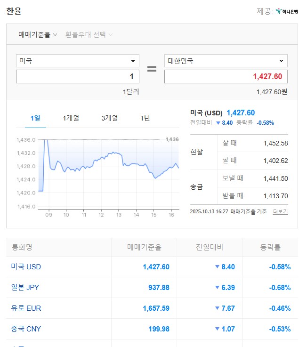Click the won amount field showing 1,427.60
The width and height of the screenshot is (299, 347).
point(226,76)
